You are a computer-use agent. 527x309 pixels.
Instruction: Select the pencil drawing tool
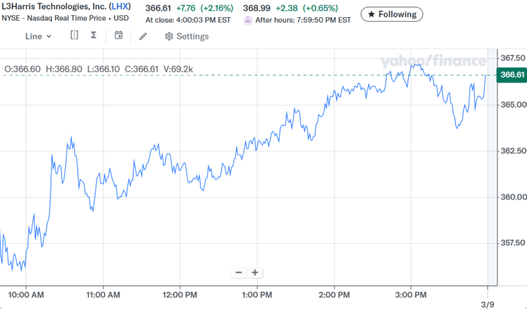(x=143, y=36)
